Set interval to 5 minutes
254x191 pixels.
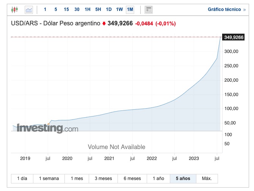(x=56, y=9)
